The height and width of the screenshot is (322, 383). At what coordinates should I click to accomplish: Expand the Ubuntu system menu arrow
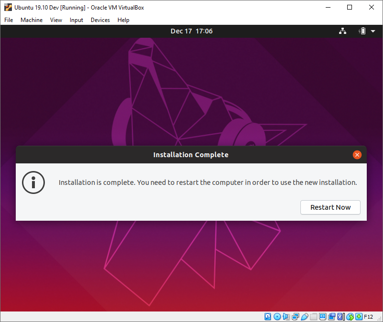coord(373,31)
